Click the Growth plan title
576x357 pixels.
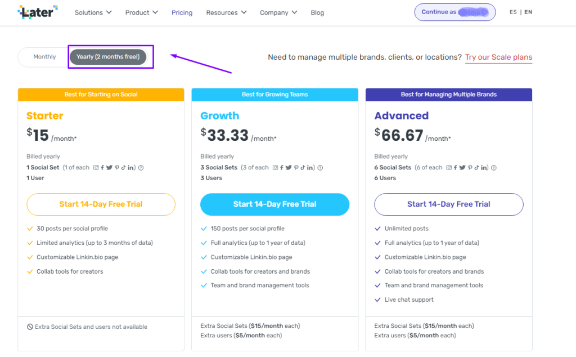[x=220, y=116]
